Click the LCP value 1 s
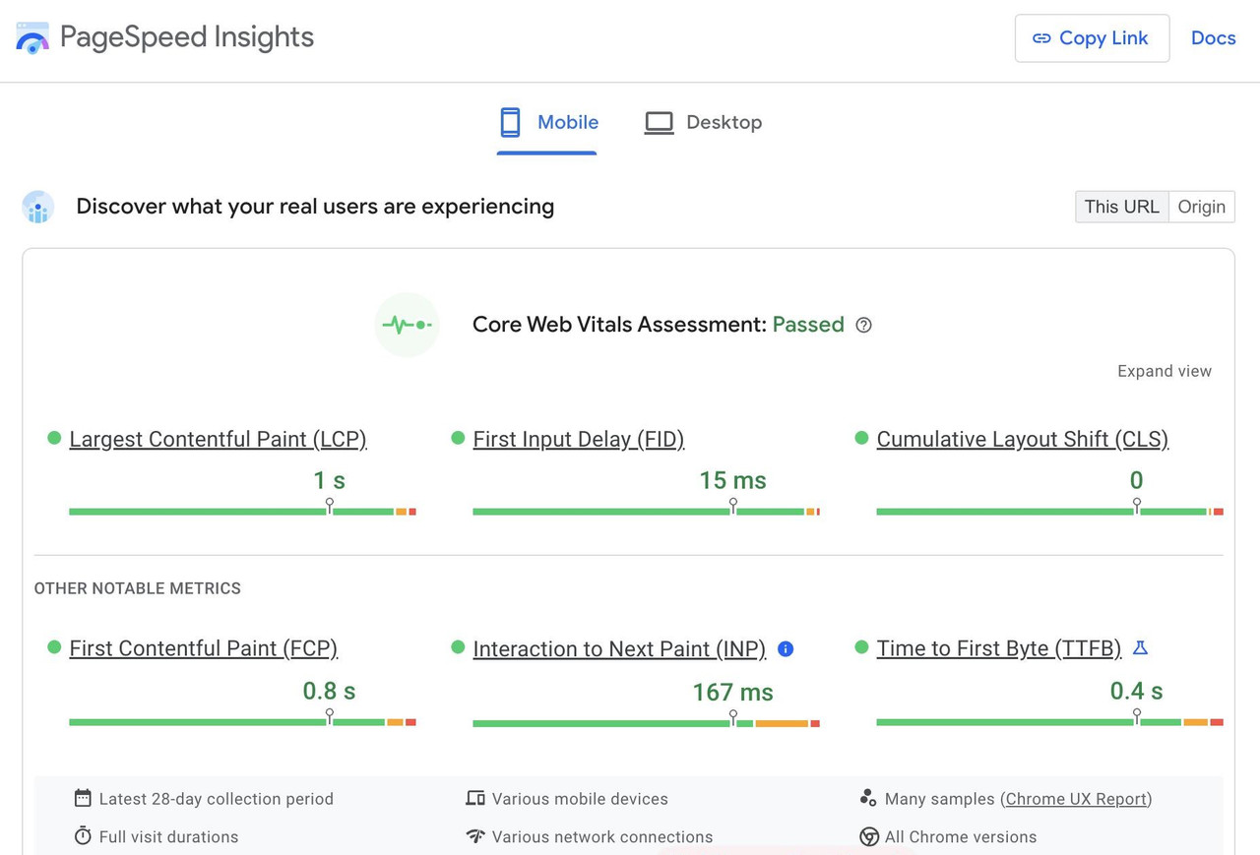This screenshot has width=1260, height=855. click(329, 480)
